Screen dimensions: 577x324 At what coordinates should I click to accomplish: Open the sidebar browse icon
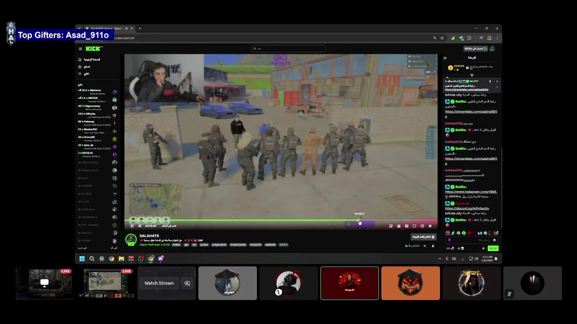click(80, 67)
